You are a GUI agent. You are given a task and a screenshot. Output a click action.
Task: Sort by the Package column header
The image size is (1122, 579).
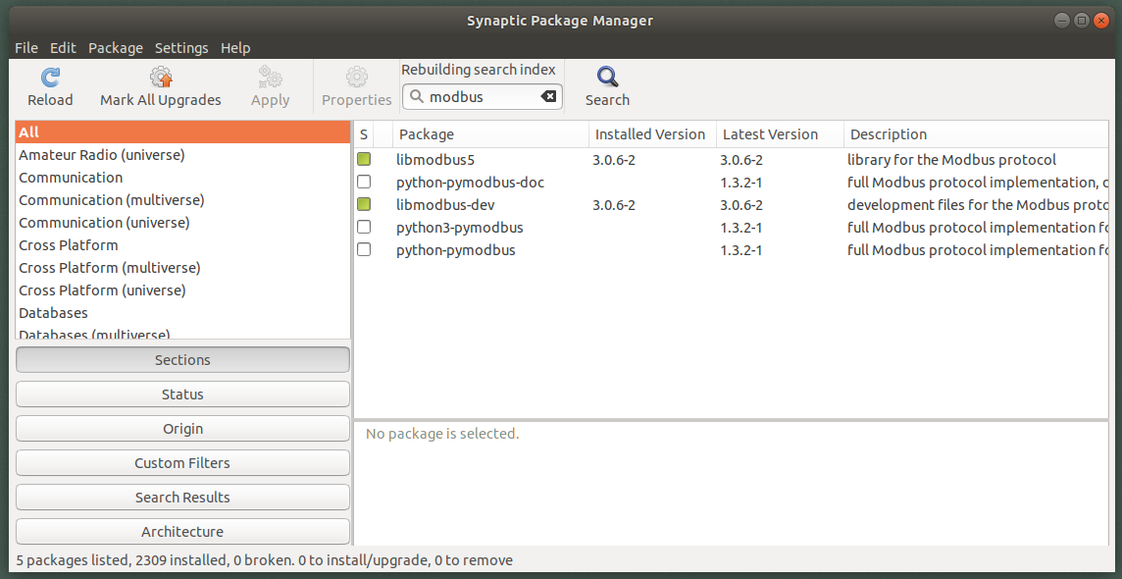tap(490, 134)
